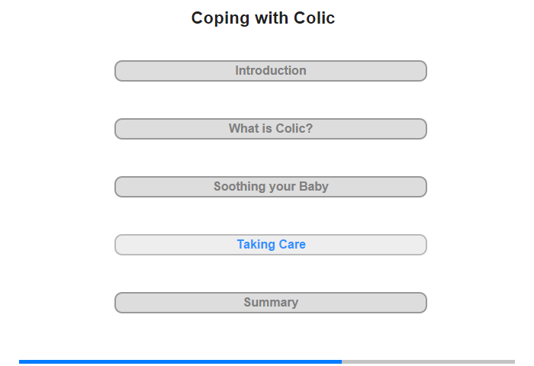Open the Summary section
The image size is (534, 366).
[x=271, y=303]
